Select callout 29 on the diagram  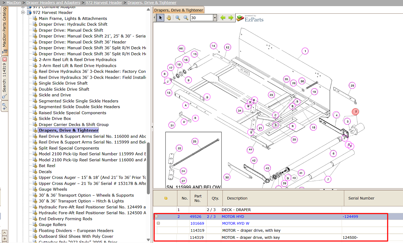pos(352,86)
